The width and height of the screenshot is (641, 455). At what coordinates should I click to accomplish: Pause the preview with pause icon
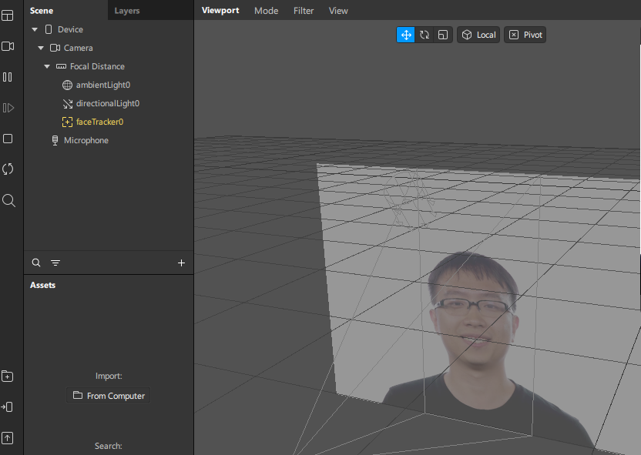(8, 77)
